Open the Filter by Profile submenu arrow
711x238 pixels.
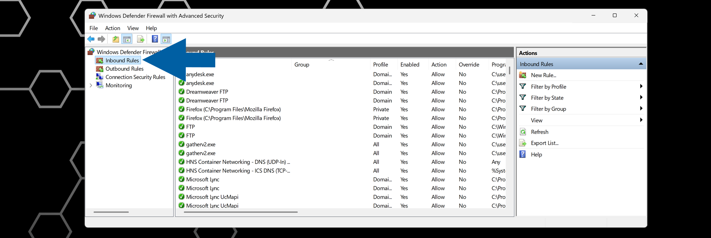(641, 86)
